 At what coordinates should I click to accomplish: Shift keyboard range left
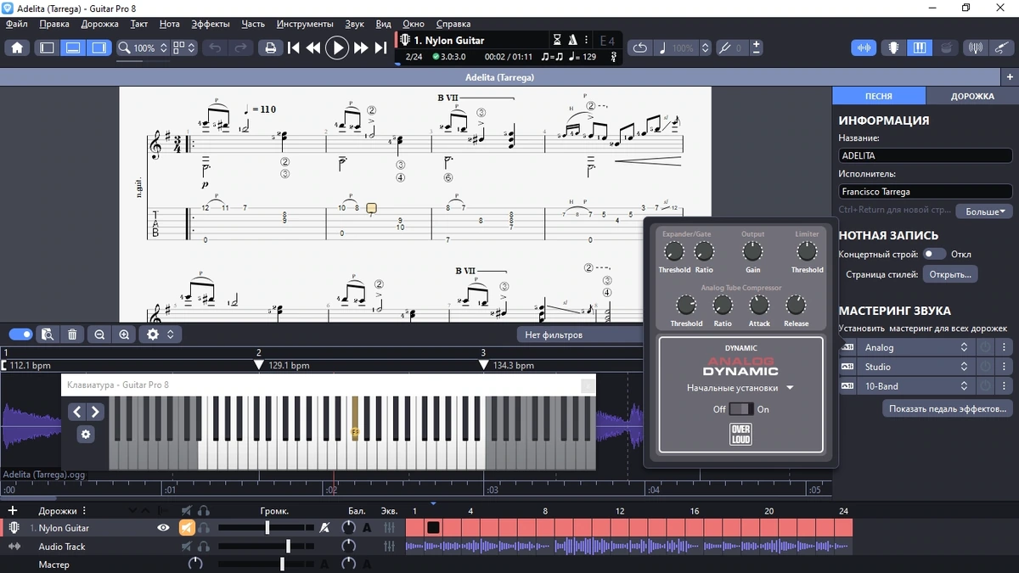[x=76, y=412]
